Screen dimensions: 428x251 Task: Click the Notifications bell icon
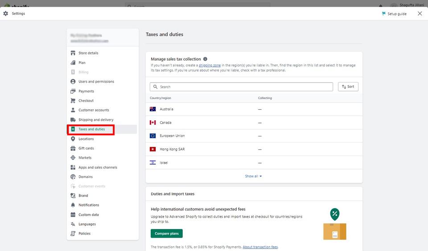(x=73, y=205)
